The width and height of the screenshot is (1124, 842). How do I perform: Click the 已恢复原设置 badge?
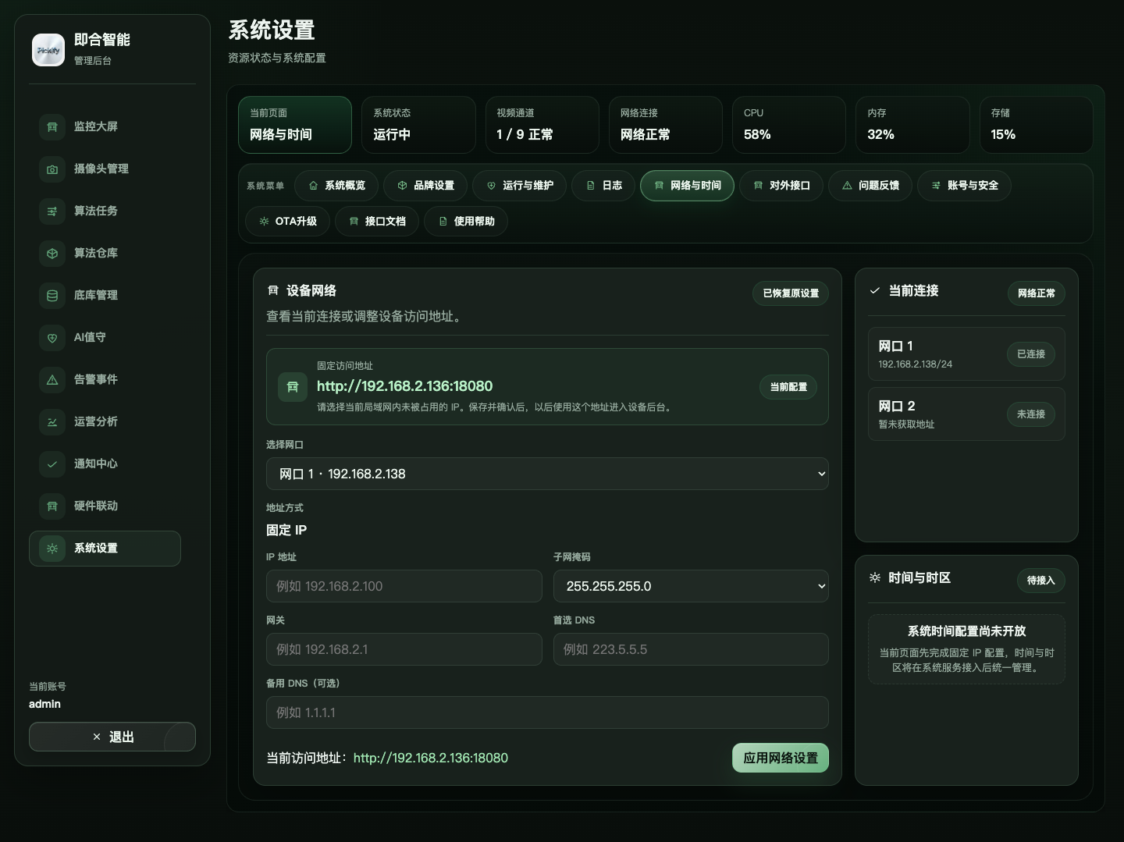[x=791, y=293]
